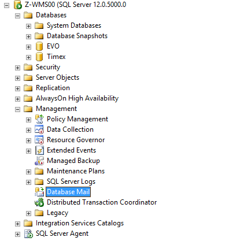Screen dimensions: 226x241
Task: Click the Distributed Transaction Coordinator icon
Action: click(39, 202)
